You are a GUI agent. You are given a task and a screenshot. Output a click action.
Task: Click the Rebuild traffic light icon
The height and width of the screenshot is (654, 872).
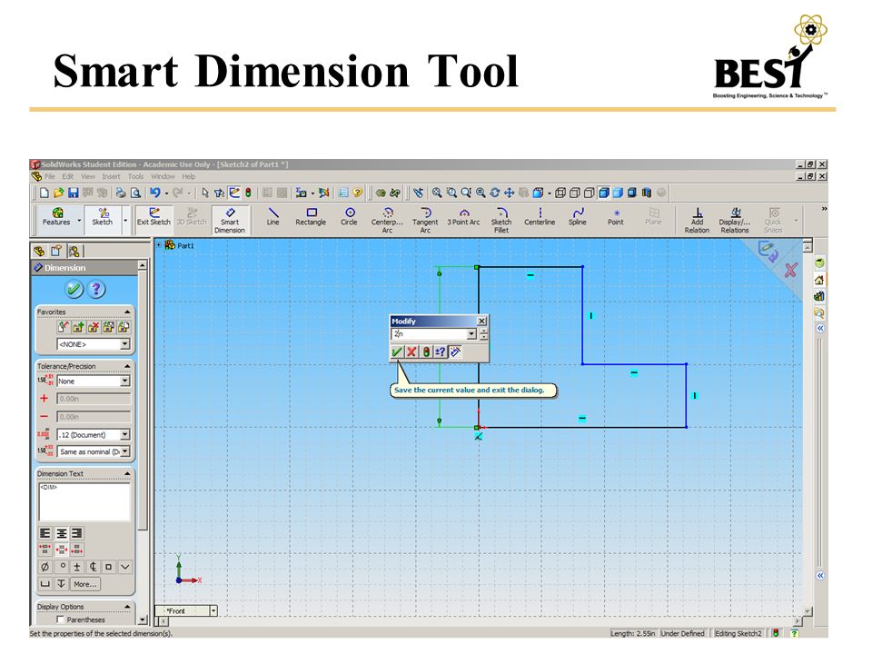[x=248, y=193]
